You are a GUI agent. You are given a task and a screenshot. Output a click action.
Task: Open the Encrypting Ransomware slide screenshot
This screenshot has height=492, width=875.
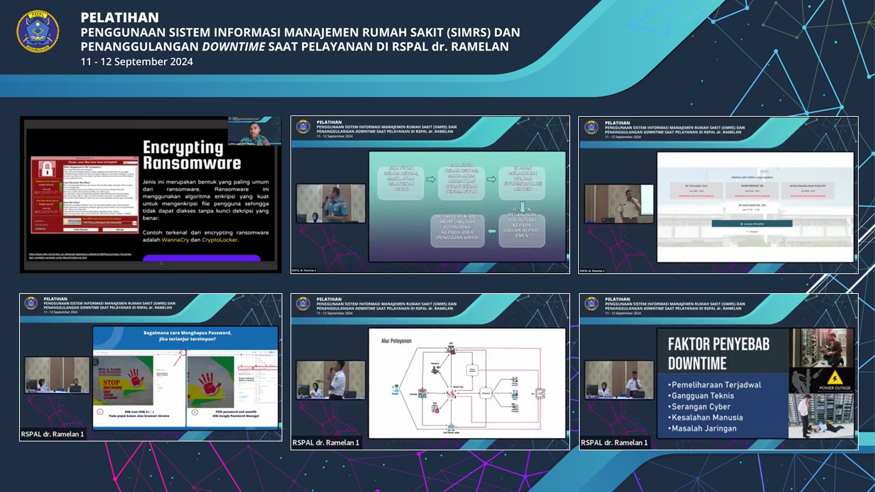pos(150,195)
